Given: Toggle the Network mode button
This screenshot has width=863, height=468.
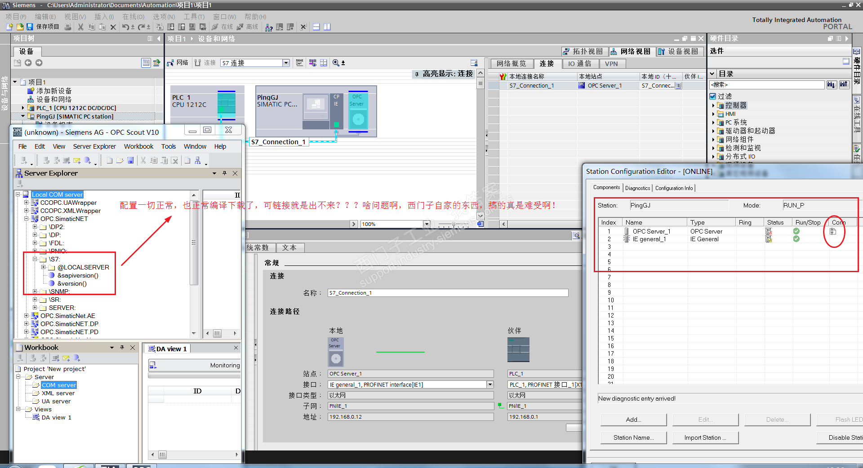Looking at the screenshot, I should (x=178, y=63).
